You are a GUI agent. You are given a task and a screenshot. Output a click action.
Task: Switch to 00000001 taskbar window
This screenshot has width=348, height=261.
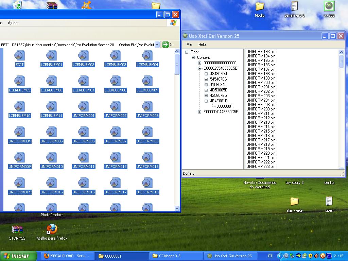(x=122, y=256)
